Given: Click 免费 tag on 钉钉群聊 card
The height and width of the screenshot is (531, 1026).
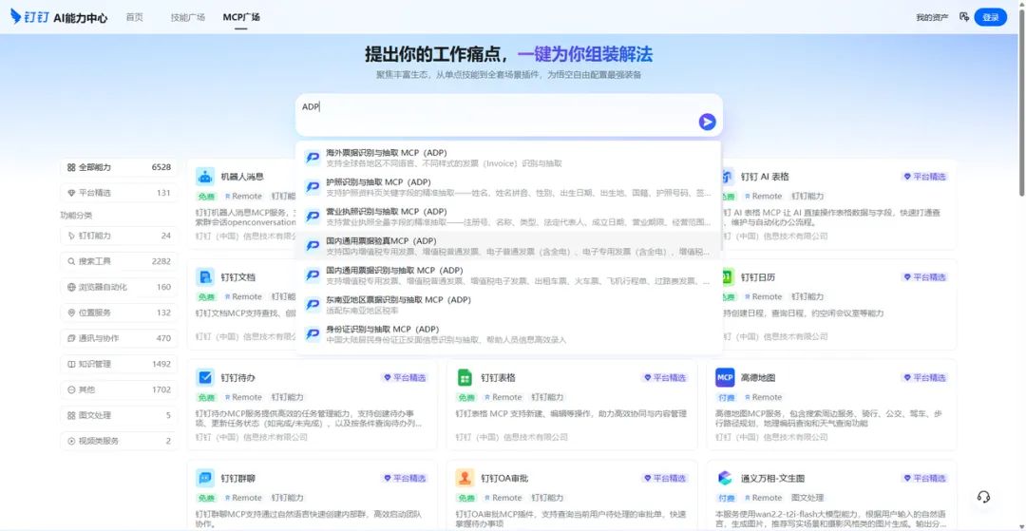Looking at the screenshot, I should pos(206,498).
